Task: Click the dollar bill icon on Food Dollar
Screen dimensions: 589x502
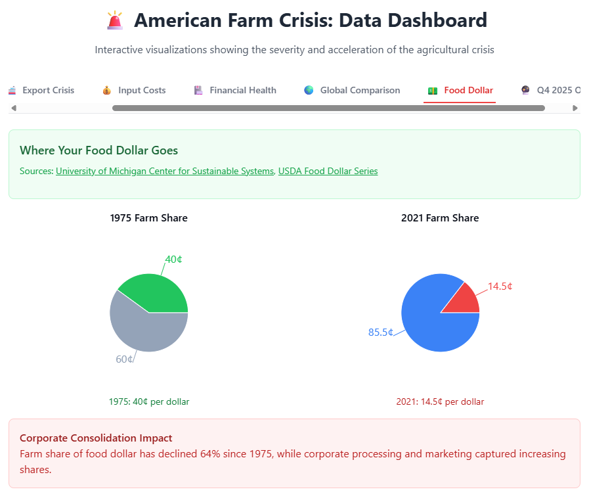Action: tap(433, 91)
